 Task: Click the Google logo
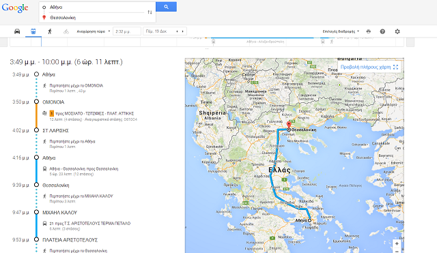point(15,8)
